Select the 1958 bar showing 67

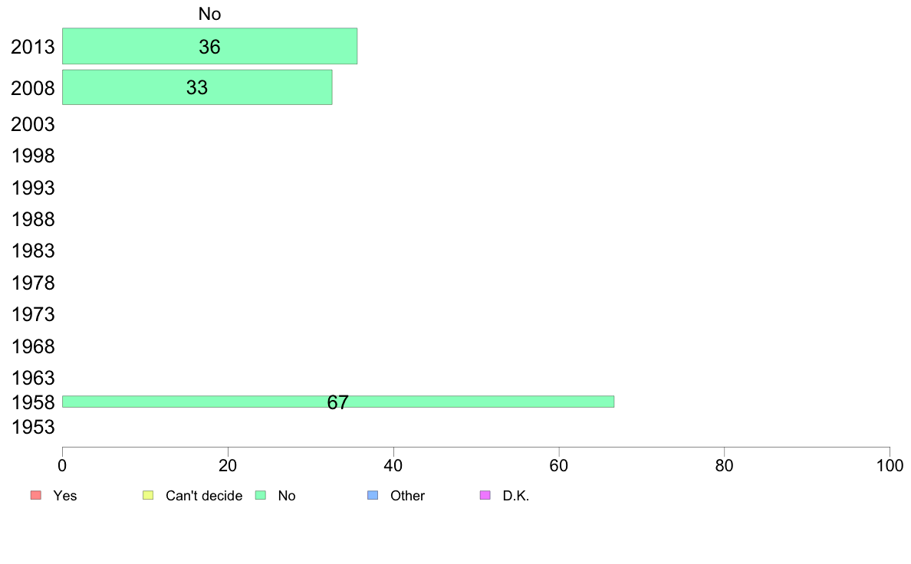338,402
